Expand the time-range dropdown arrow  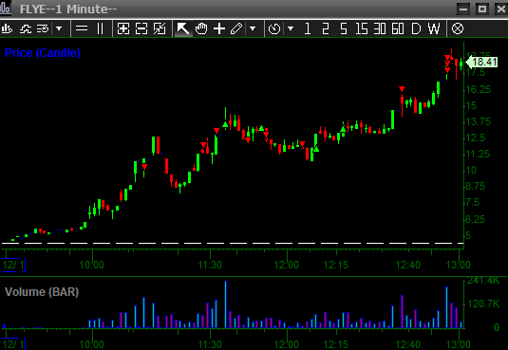click(x=291, y=28)
